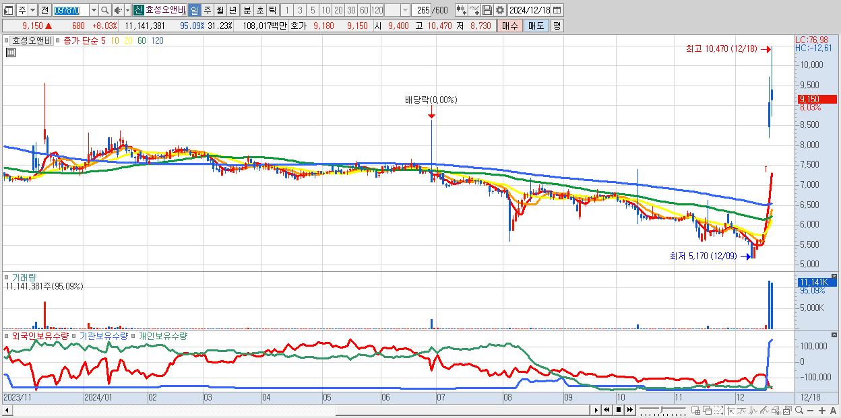Edit the date field 2024/12/18
Screen dimensions: 841x418
(530, 10)
